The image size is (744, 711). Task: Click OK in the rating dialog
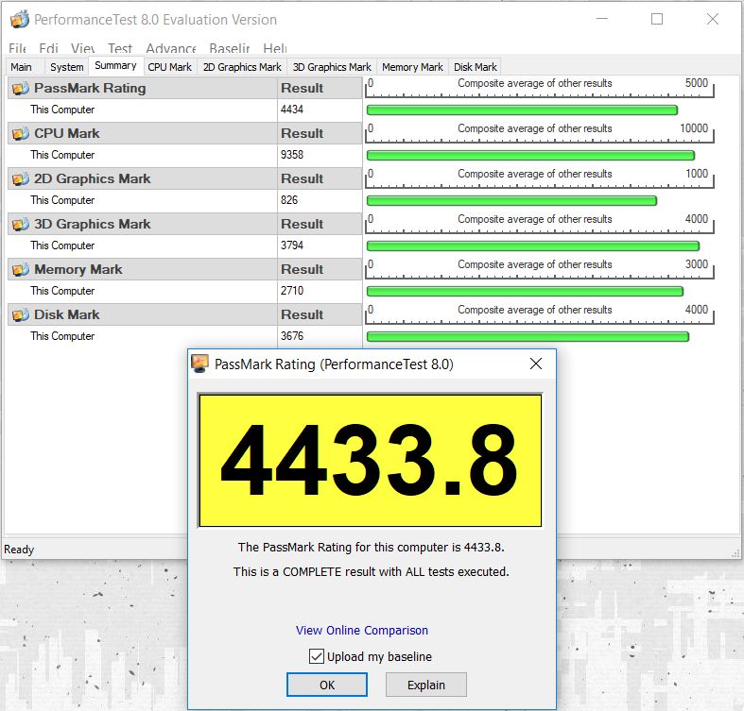327,685
